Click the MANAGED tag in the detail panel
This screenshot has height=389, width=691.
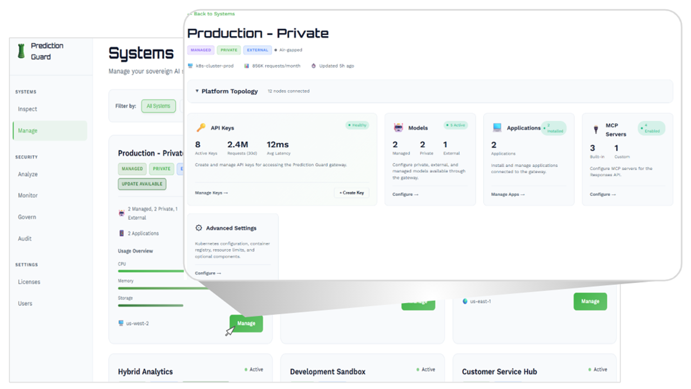[201, 50]
